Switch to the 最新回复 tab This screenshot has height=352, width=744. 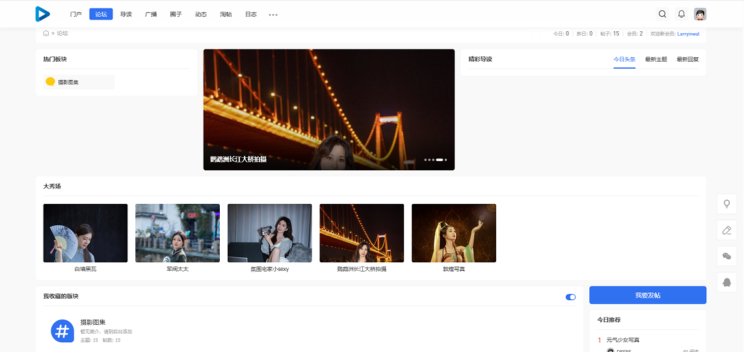pos(687,59)
